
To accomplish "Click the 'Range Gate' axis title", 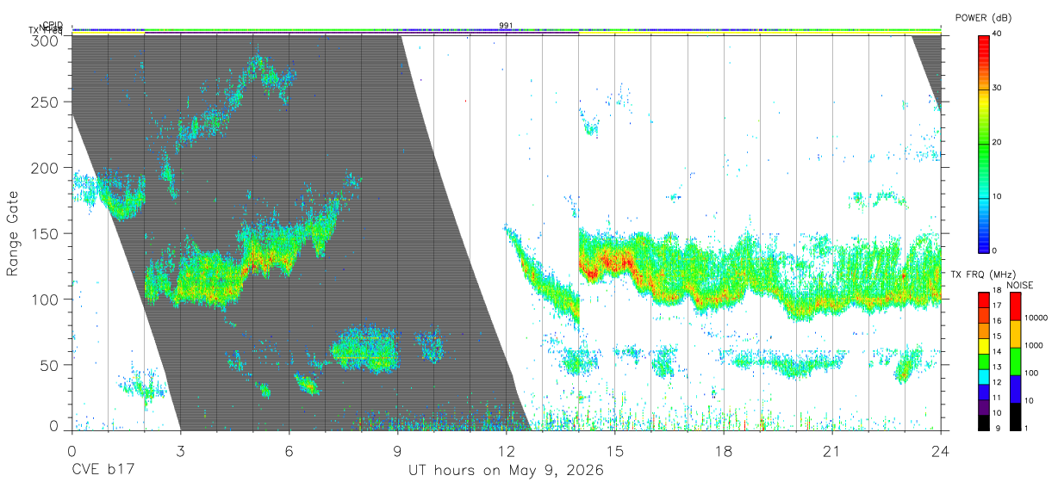I will click(x=13, y=233).
